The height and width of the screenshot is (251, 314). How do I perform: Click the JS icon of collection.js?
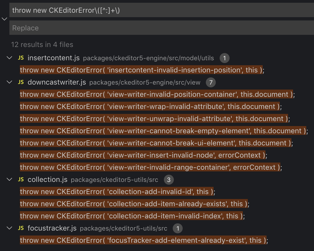[x=21, y=179]
